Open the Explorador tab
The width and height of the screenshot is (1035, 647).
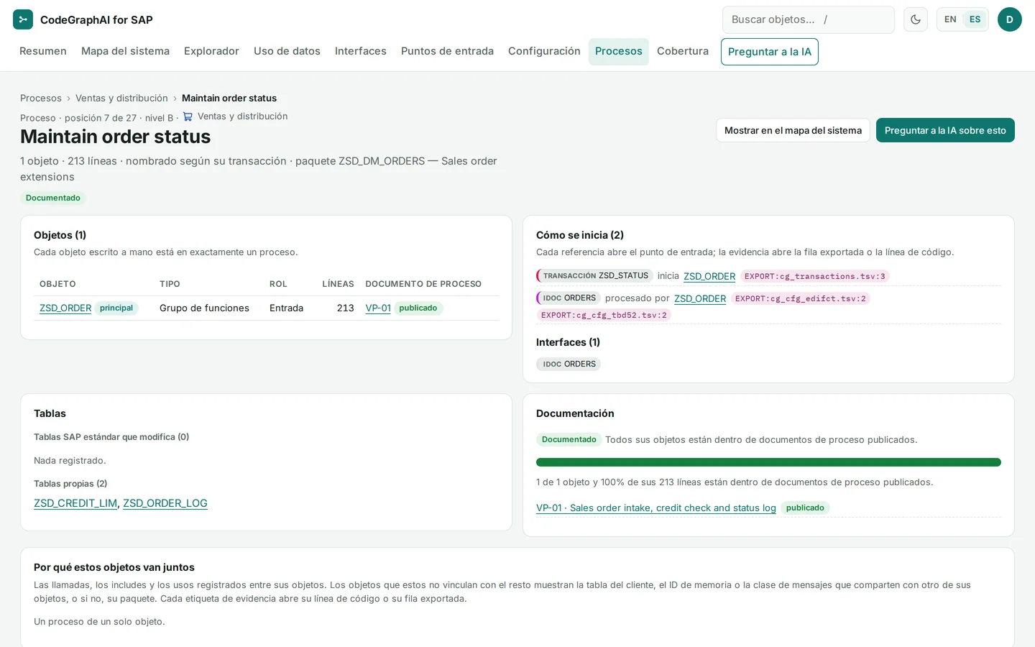click(x=211, y=51)
